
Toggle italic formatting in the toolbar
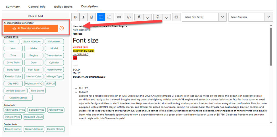pos(83,17)
